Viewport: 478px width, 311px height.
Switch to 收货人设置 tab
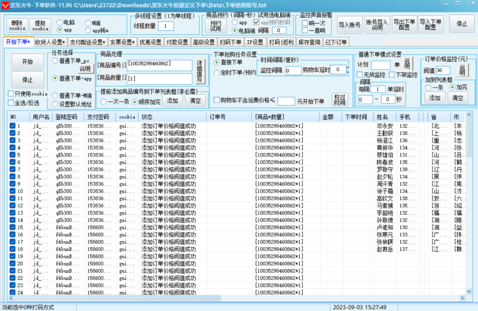coord(49,42)
